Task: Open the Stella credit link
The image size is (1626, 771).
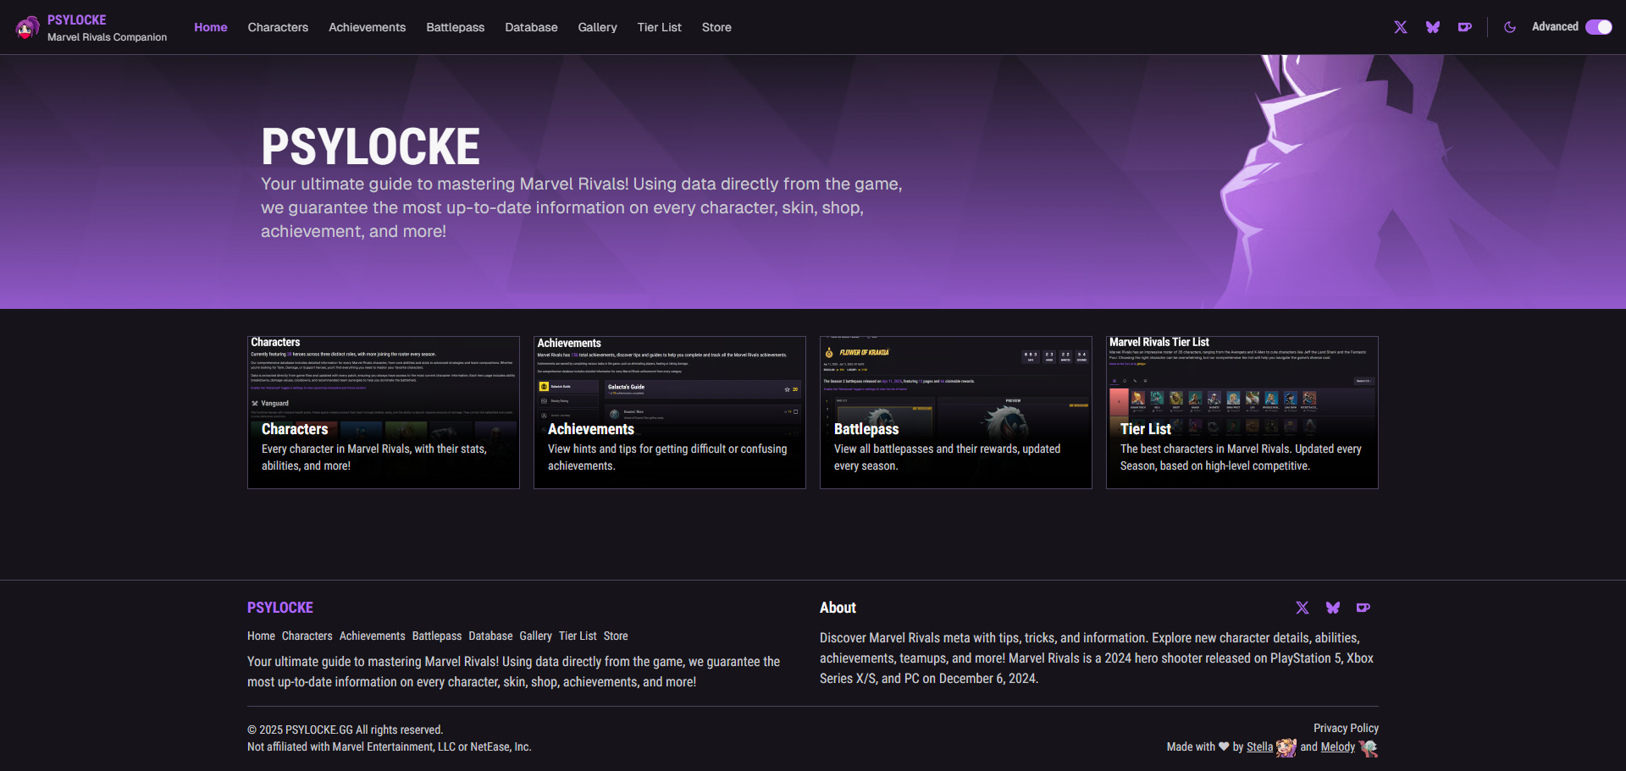Action: coord(1259,746)
